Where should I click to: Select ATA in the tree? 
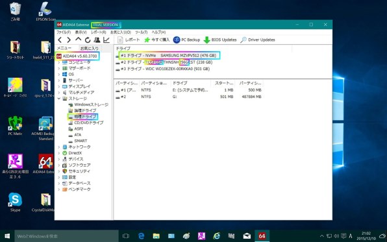(x=75, y=135)
